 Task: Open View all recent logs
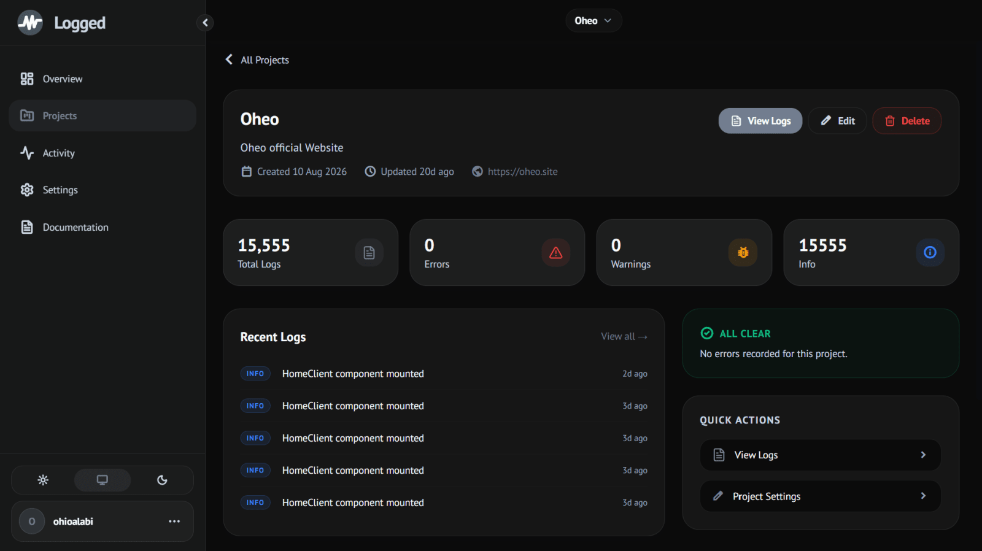(x=624, y=336)
